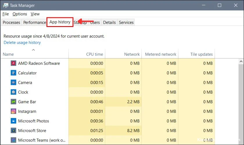Select the Microsoft Teams (work o... row name

pyautogui.click(x=42, y=140)
